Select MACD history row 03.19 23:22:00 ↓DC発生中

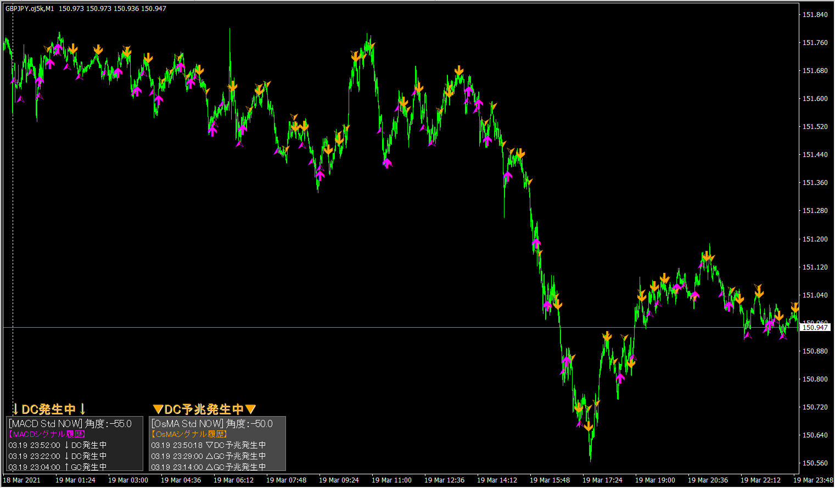point(58,456)
